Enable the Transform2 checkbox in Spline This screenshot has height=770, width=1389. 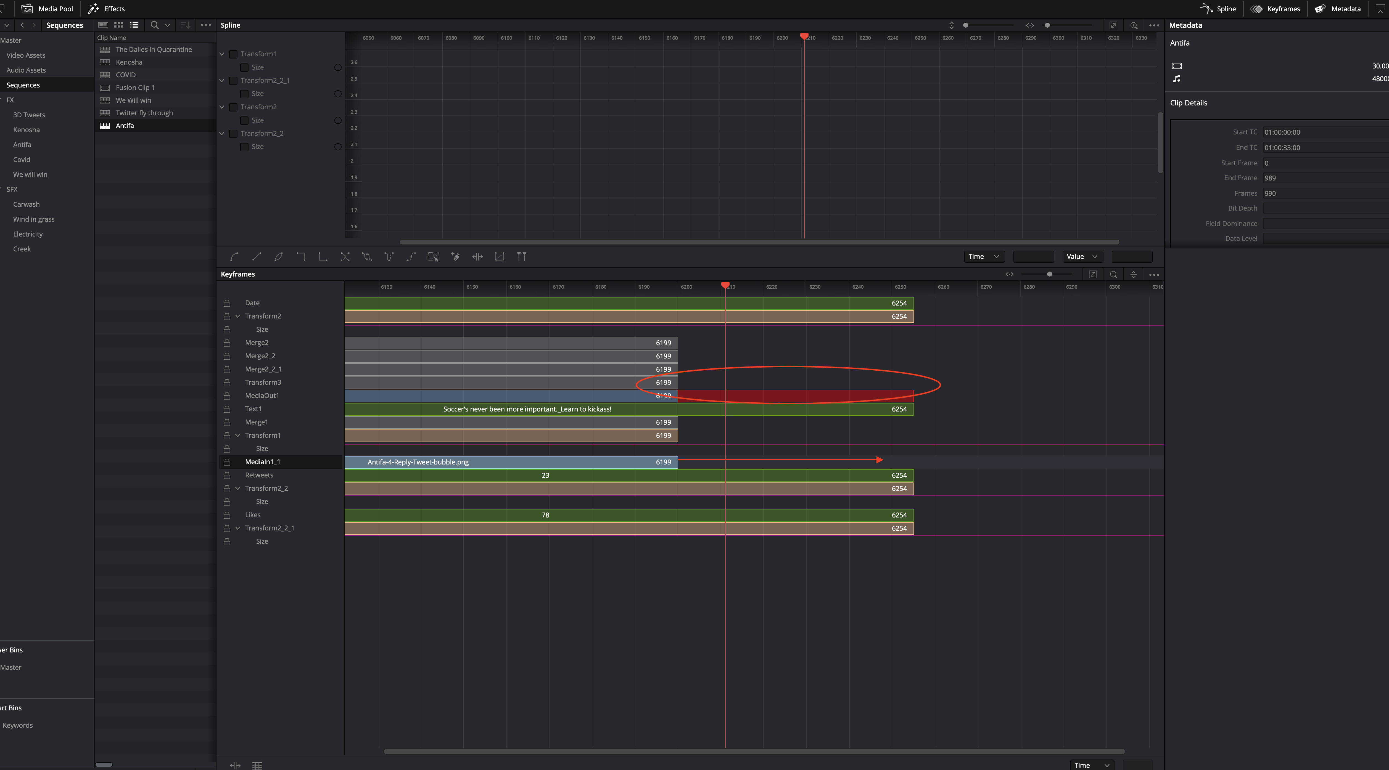click(x=233, y=107)
